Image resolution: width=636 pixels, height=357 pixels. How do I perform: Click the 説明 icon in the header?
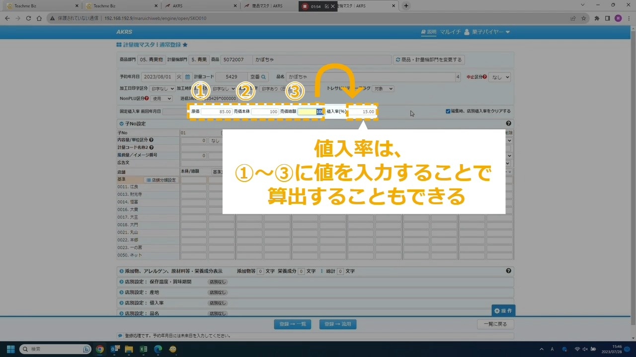pyautogui.click(x=428, y=32)
